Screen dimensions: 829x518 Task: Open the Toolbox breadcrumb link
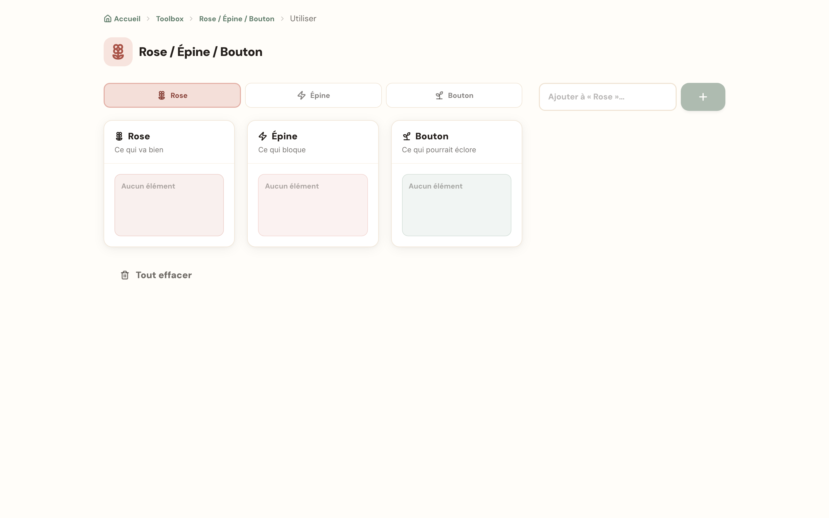tap(170, 18)
